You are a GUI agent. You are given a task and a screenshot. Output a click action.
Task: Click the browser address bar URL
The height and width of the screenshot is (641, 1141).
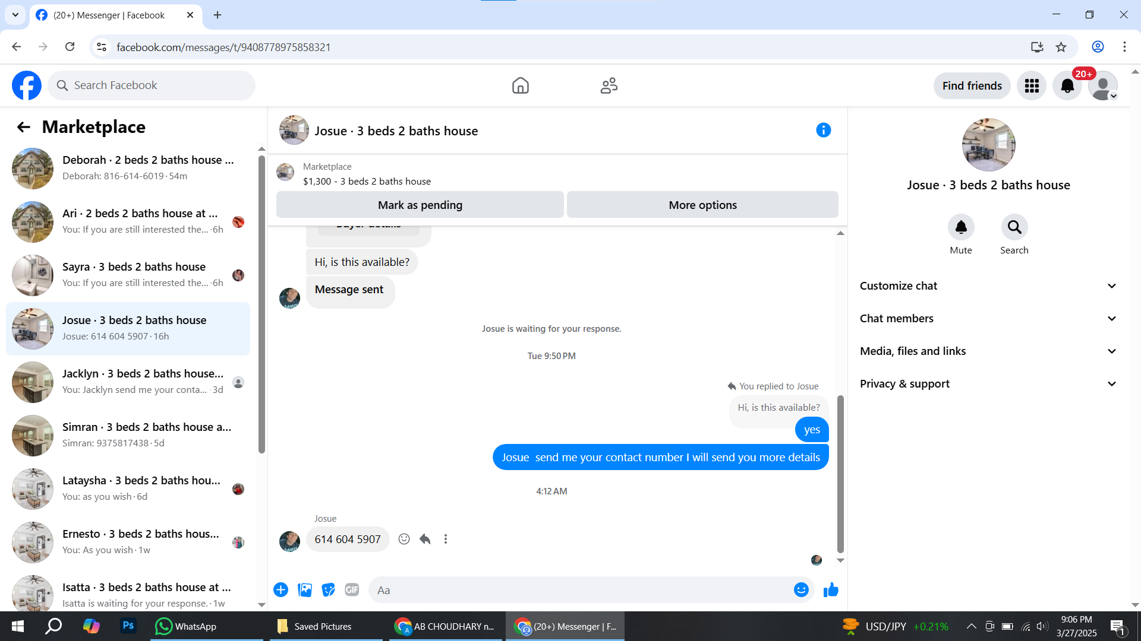pyautogui.click(x=223, y=47)
